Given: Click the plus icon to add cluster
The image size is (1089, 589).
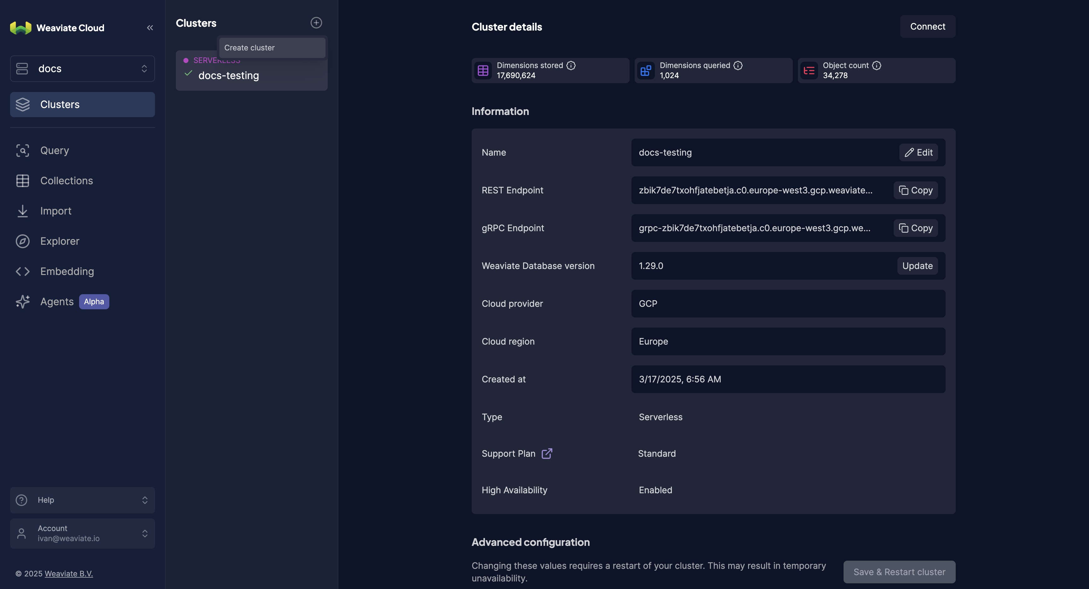Looking at the screenshot, I should 316,23.
